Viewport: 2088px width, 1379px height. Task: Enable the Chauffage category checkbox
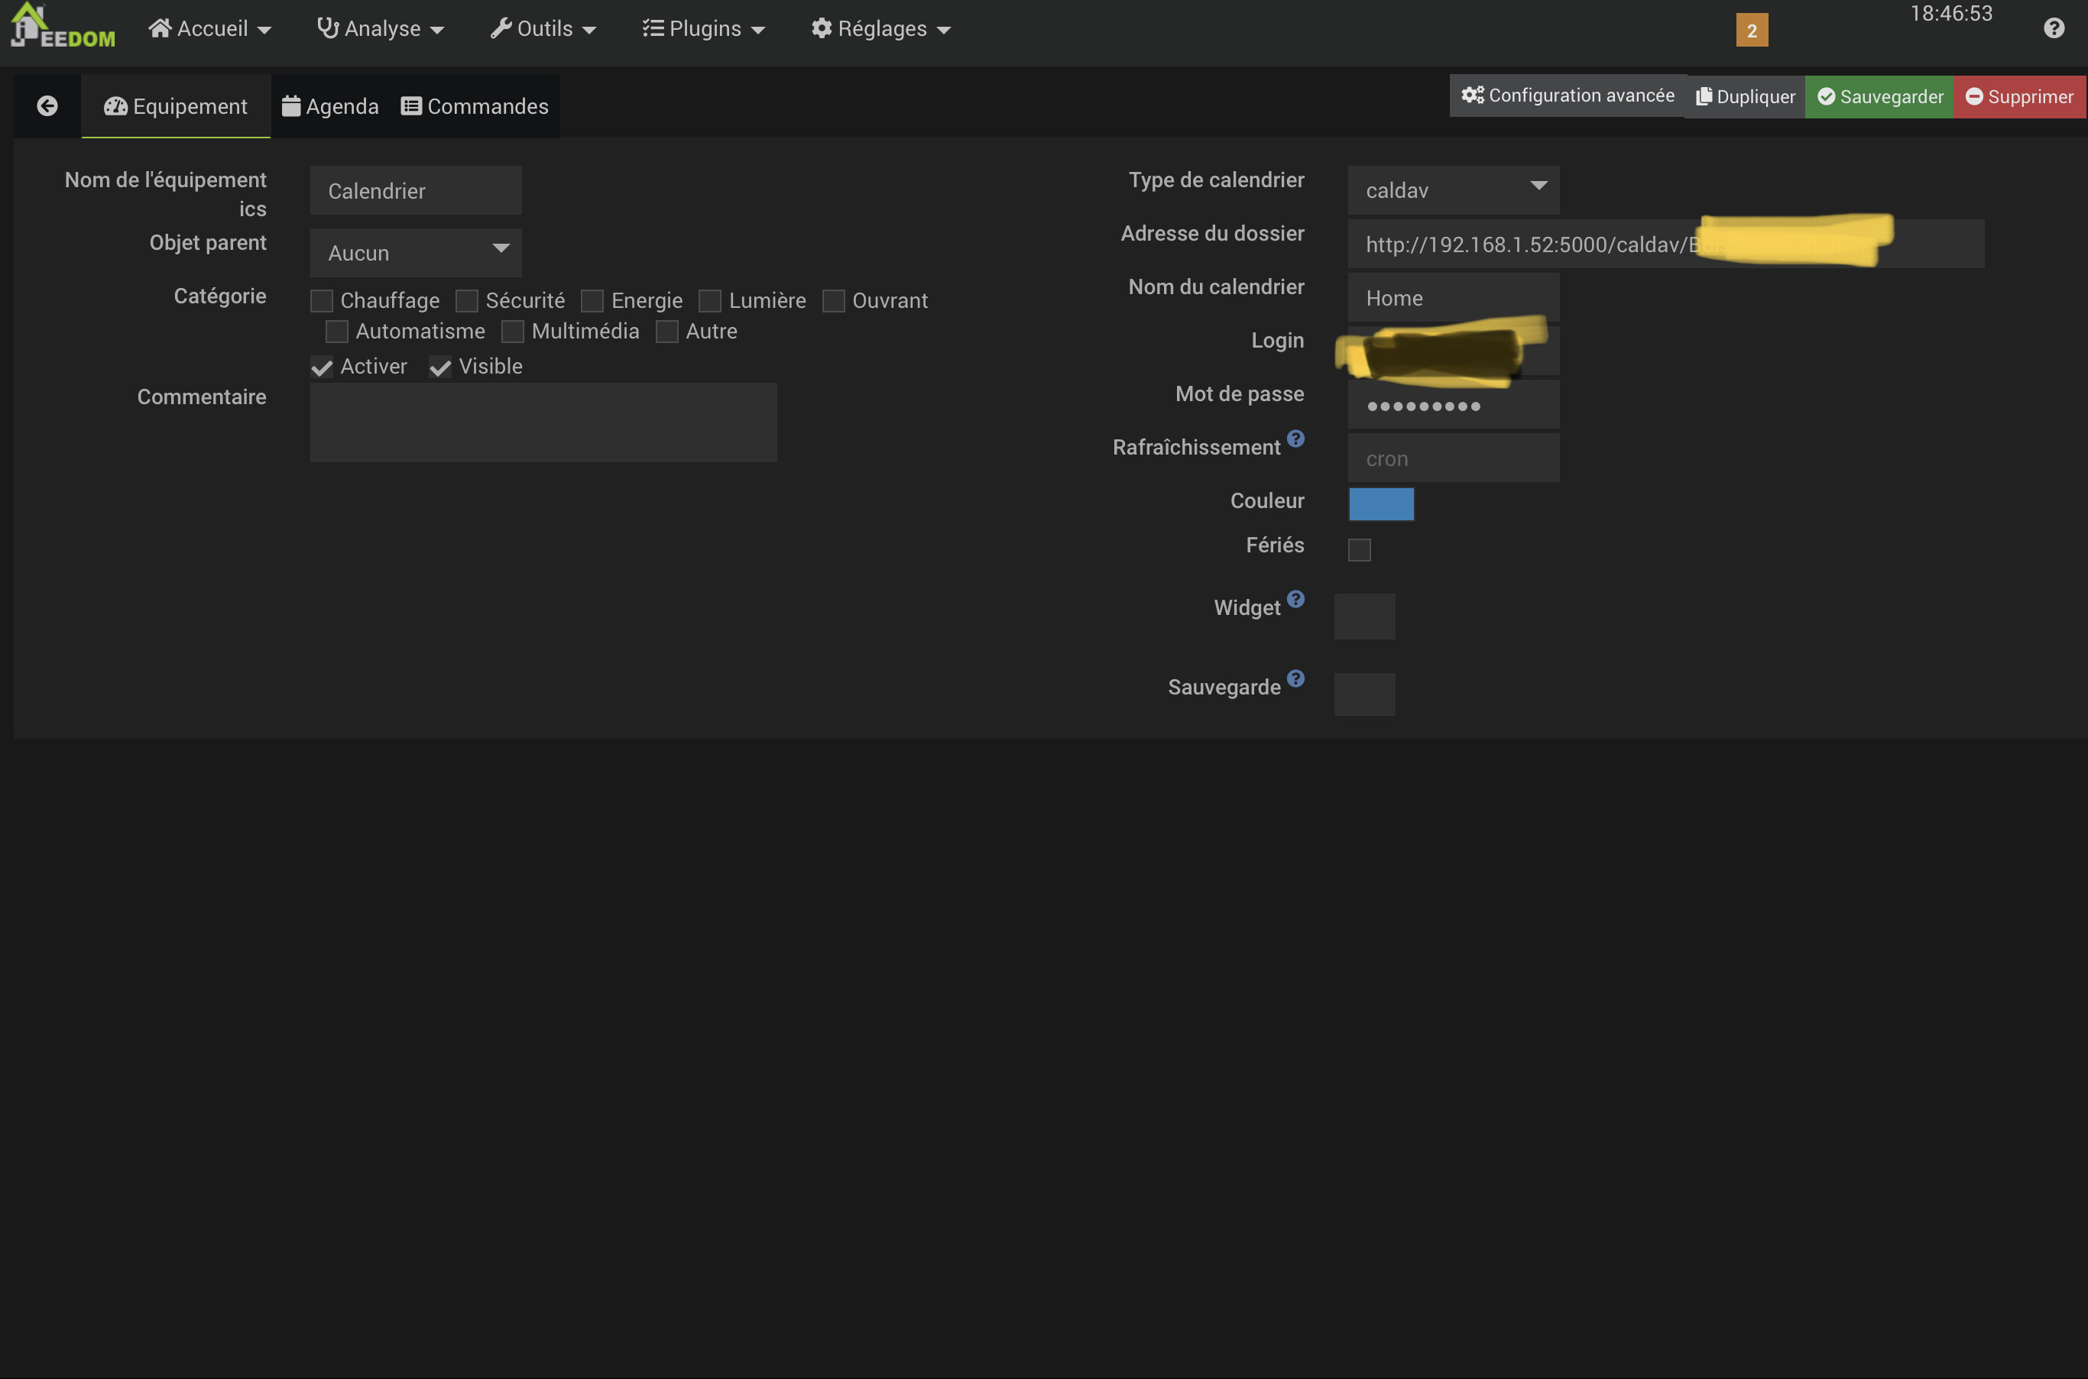coord(322,301)
